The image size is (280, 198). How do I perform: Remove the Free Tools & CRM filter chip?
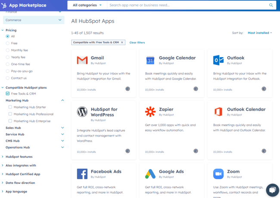(x=122, y=43)
